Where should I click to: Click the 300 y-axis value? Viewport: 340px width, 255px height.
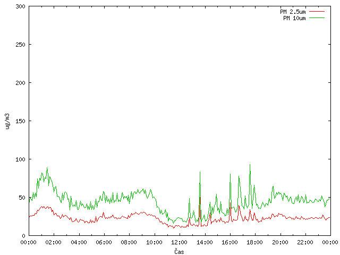(20, 6)
